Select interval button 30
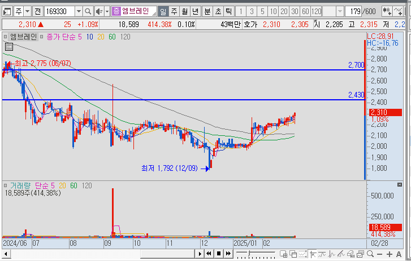Image resolution: width=411 pixels, height=261 pixels. (295, 11)
